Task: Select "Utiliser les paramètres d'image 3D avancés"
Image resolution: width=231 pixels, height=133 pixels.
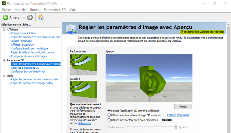Action: tap(109, 115)
